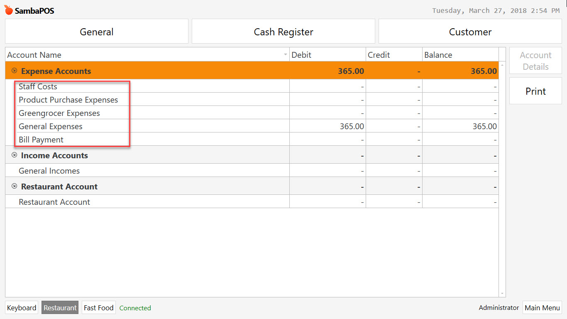
Task: Click the SambaPOS tomato logo icon
Action: coord(7,10)
